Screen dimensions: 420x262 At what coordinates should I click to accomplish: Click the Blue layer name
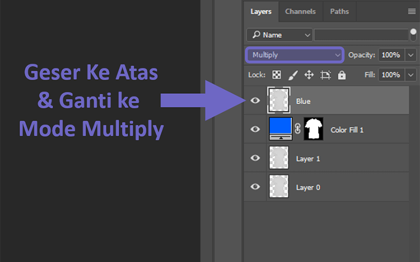coord(303,101)
